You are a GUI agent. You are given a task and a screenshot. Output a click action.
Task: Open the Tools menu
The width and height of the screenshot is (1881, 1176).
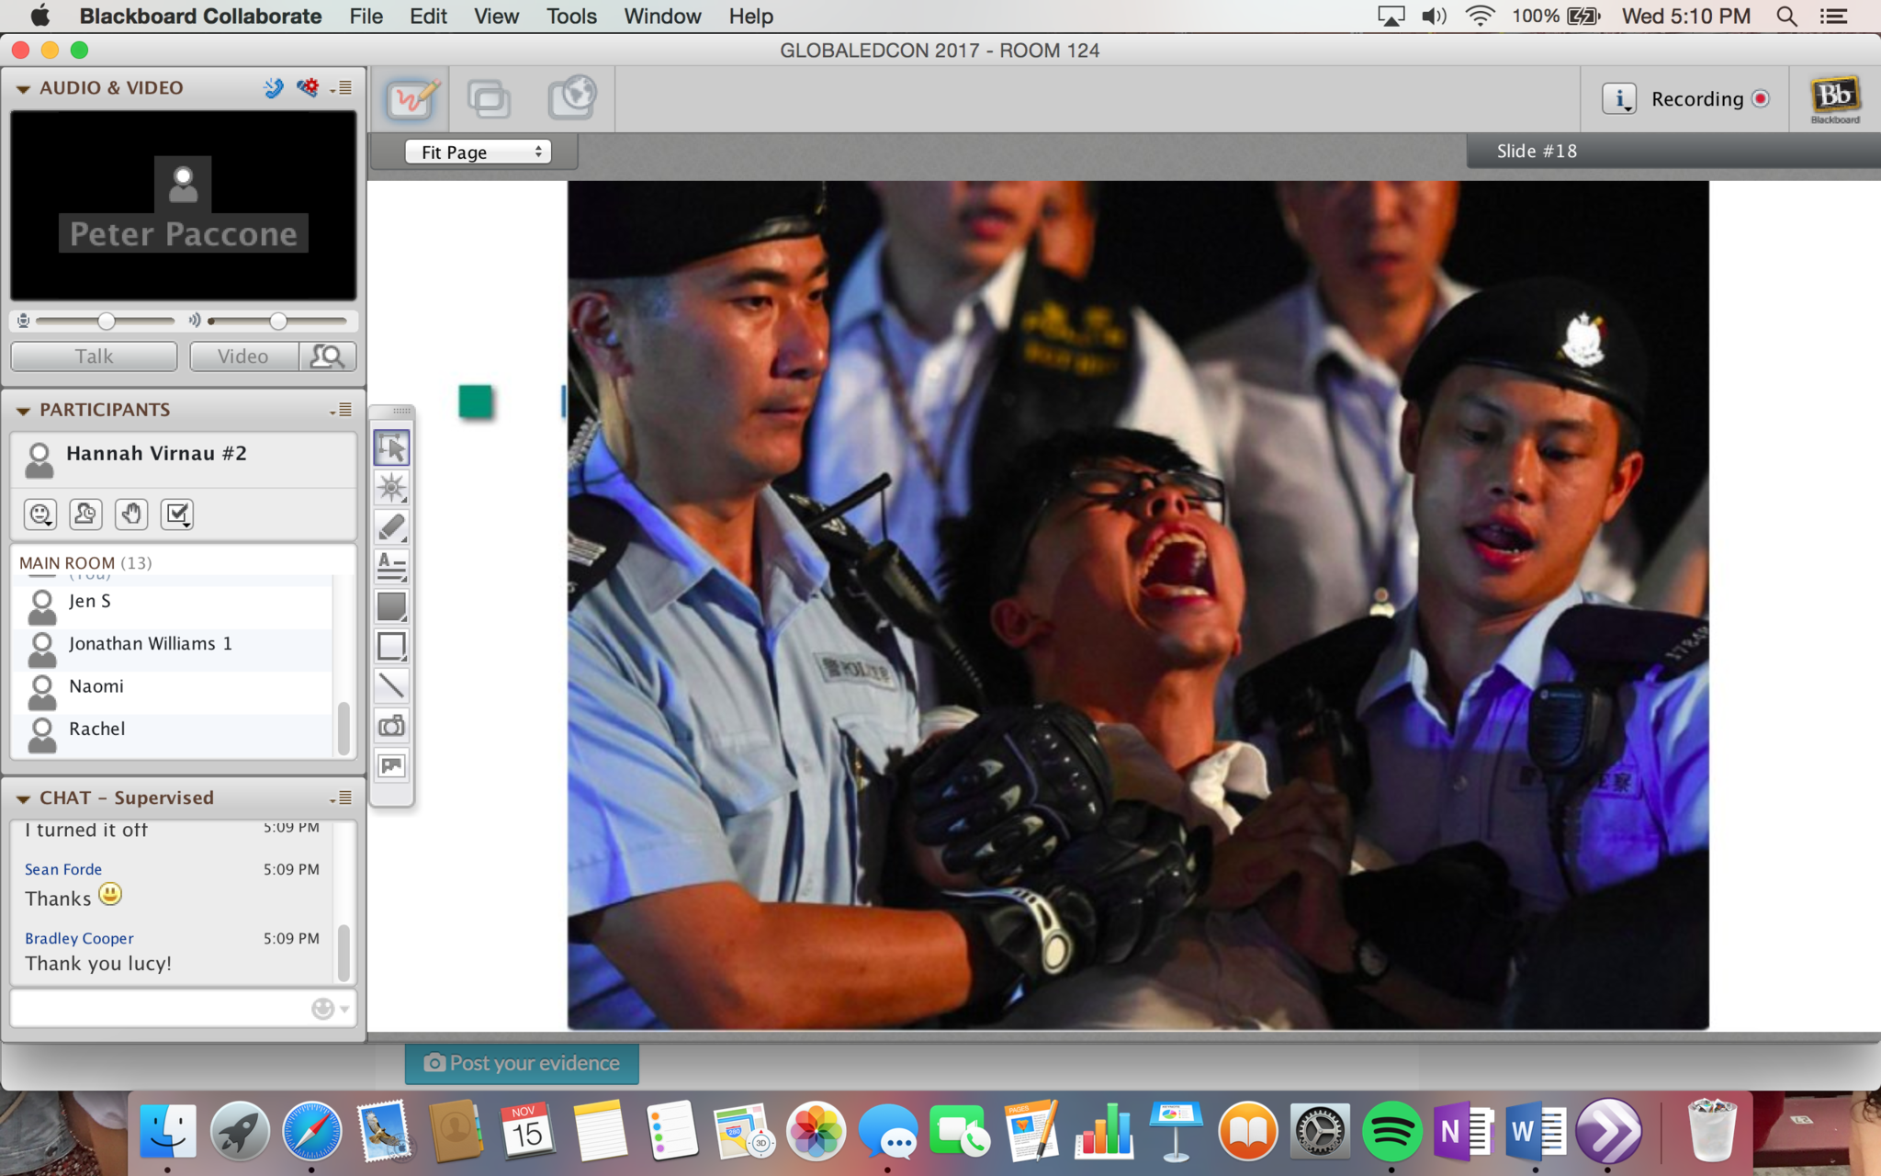[x=570, y=17]
